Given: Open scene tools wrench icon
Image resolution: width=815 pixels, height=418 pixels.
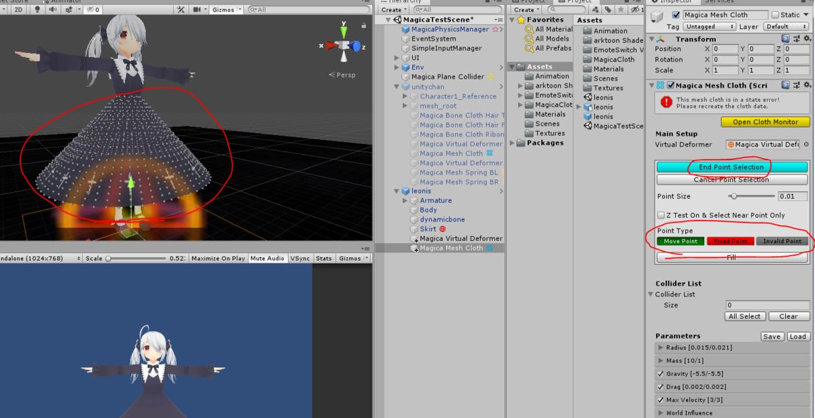Looking at the screenshot, I should (181, 9).
